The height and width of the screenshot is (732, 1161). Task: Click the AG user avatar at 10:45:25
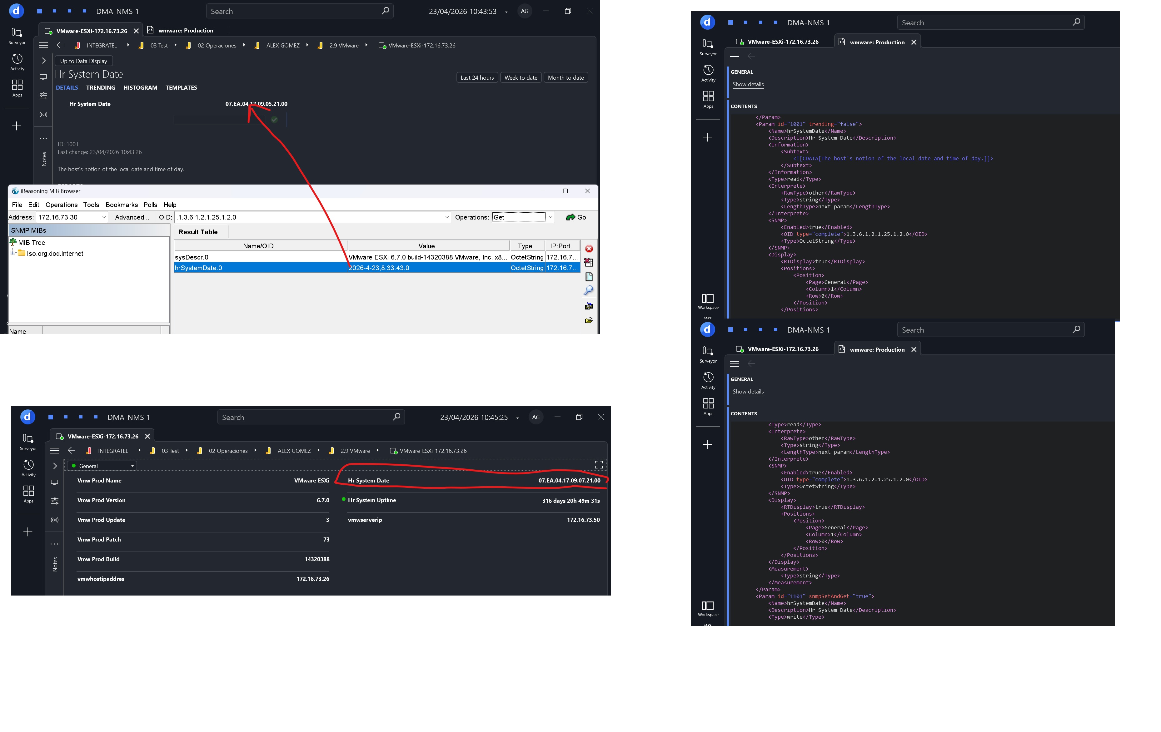coord(536,417)
